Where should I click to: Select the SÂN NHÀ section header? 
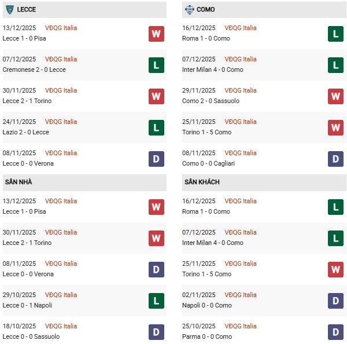(x=19, y=182)
